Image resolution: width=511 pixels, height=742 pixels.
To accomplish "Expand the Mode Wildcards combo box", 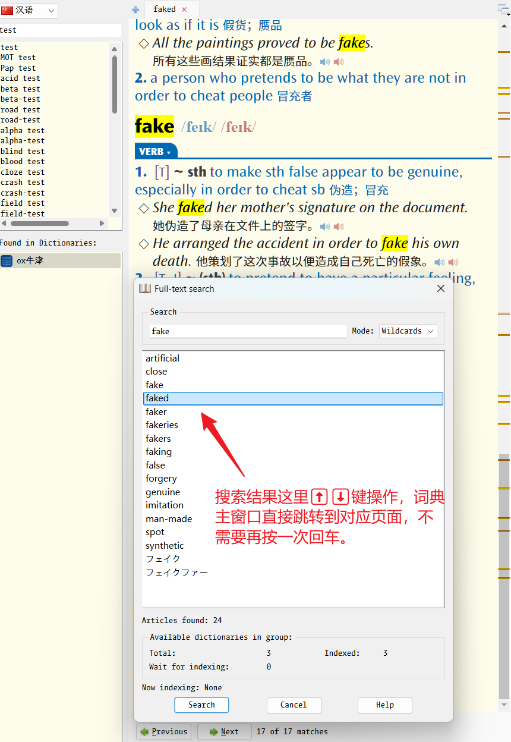I will [408, 331].
